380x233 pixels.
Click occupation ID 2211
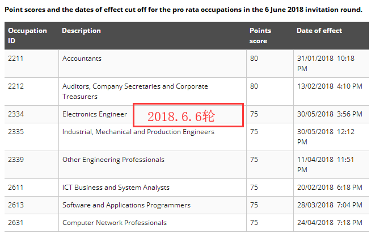pos(16,58)
